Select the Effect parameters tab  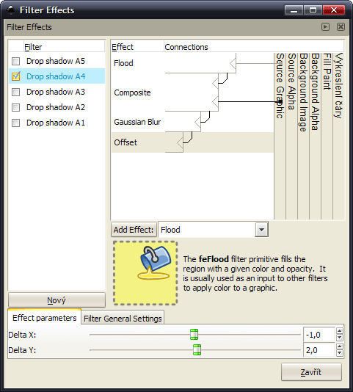pos(45,318)
